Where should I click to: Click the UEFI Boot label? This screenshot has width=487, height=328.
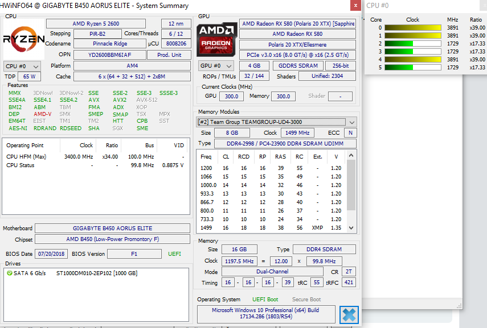coord(265,300)
